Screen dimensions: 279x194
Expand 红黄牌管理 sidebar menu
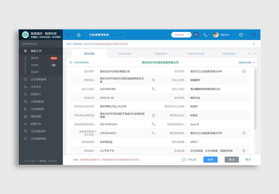click(41, 101)
